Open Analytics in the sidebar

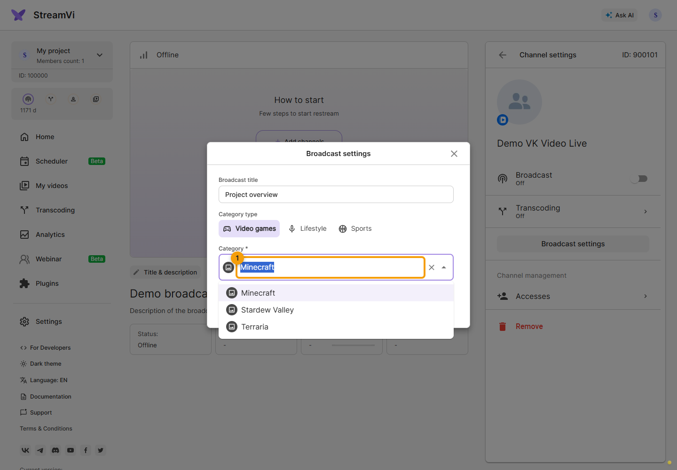(x=62, y=235)
